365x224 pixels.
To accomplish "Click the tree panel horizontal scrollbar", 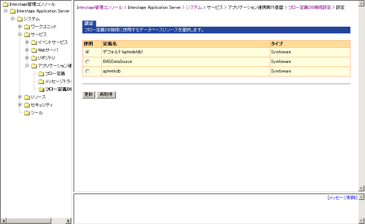I will point(36,221).
